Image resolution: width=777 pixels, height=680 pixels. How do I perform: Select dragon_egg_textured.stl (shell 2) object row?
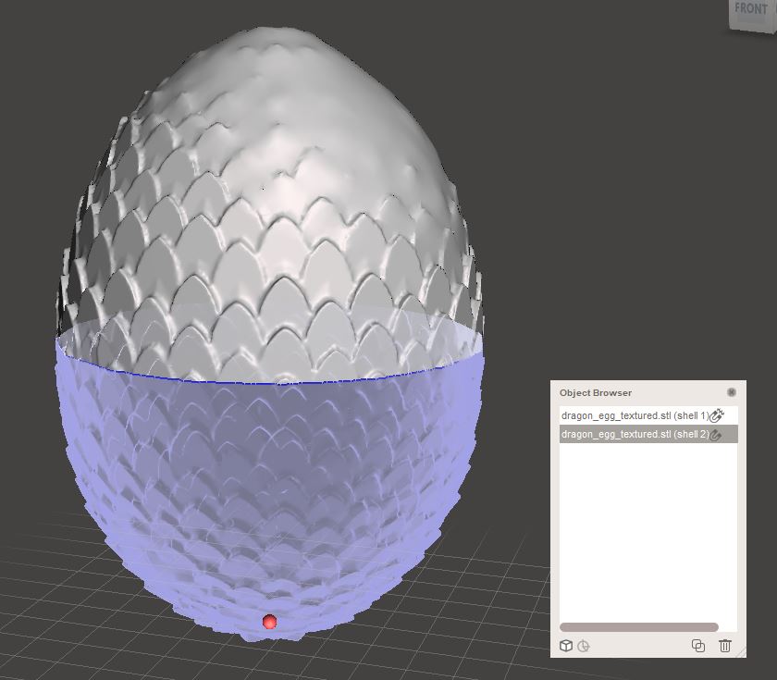(648, 434)
